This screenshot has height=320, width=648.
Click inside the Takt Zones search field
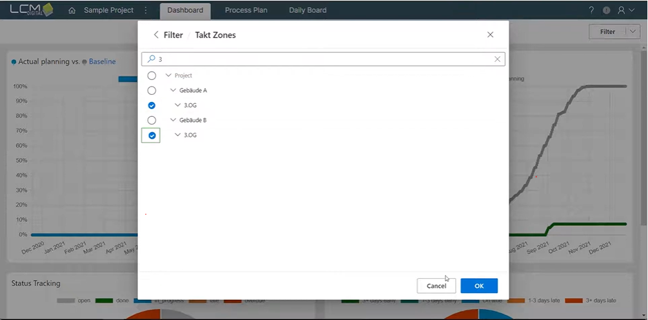click(322, 59)
